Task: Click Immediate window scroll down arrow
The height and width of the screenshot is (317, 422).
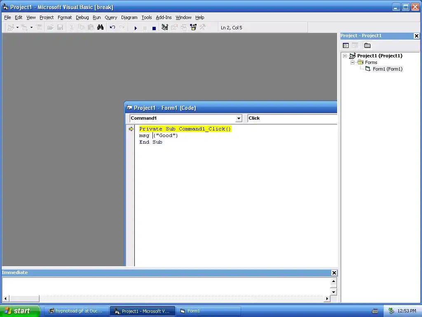Action: pyautogui.click(x=333, y=292)
